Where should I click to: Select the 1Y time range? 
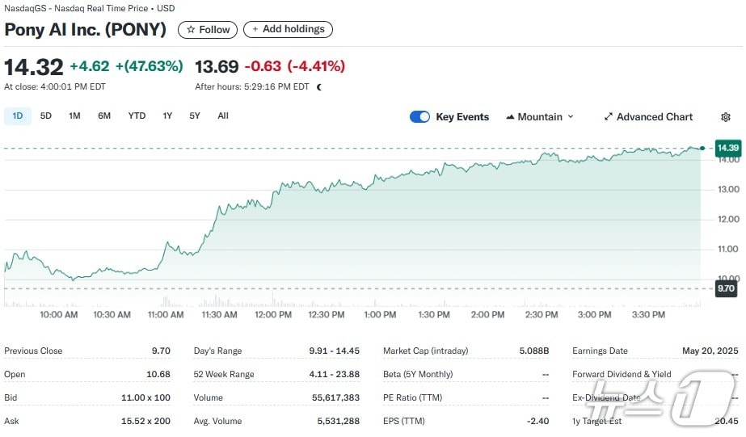point(167,116)
